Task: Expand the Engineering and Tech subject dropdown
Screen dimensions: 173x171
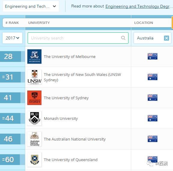Action: click(x=31, y=6)
